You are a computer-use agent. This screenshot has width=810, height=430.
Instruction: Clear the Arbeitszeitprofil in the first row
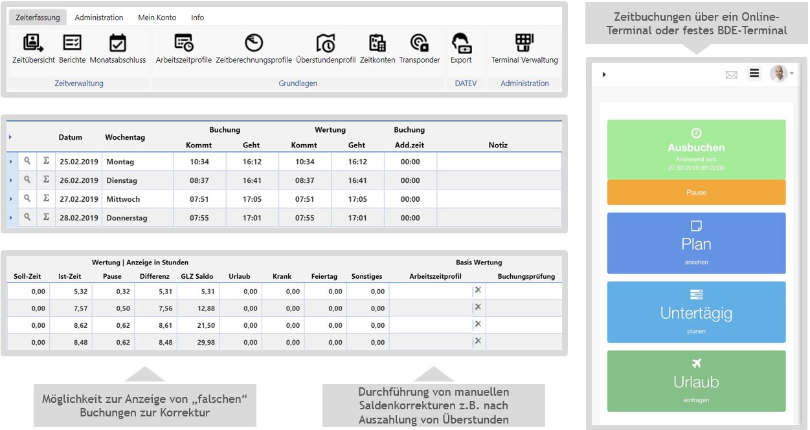click(478, 290)
